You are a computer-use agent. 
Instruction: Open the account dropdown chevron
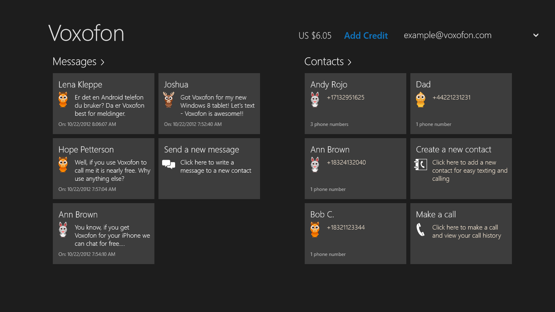[536, 35]
